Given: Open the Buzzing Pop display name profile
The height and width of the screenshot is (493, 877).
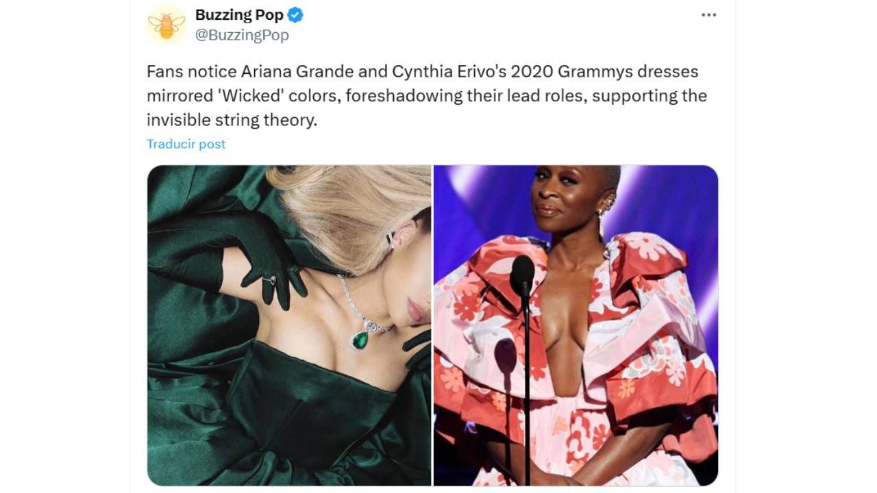Looking at the screenshot, I should point(239,14).
